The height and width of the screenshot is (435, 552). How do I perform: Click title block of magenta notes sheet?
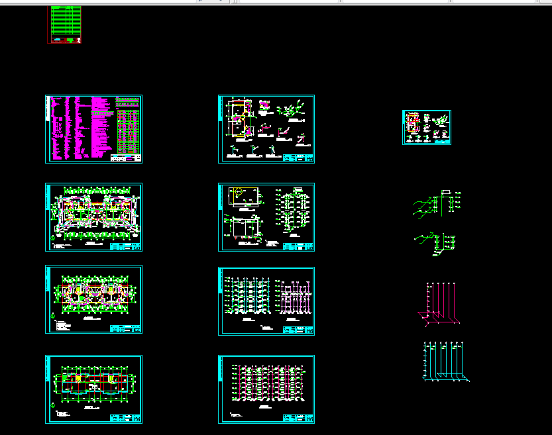tap(126, 158)
